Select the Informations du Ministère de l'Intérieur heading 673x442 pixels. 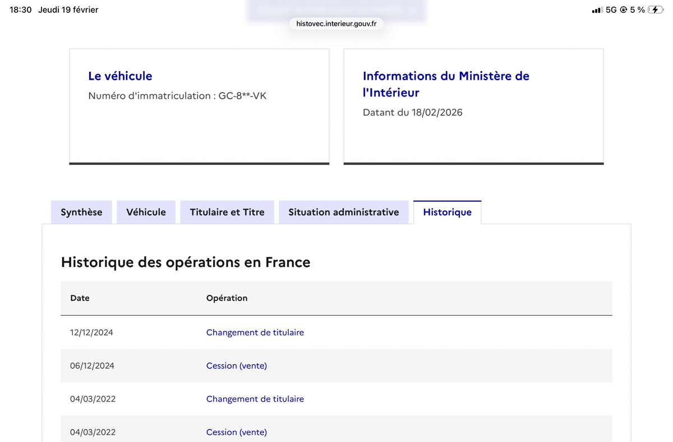click(x=446, y=84)
